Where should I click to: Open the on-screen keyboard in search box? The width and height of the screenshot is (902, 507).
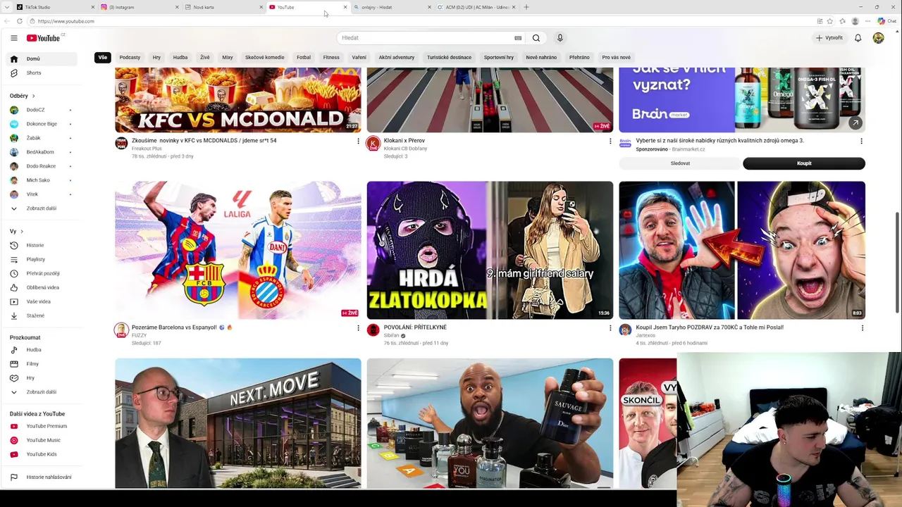coord(518,38)
